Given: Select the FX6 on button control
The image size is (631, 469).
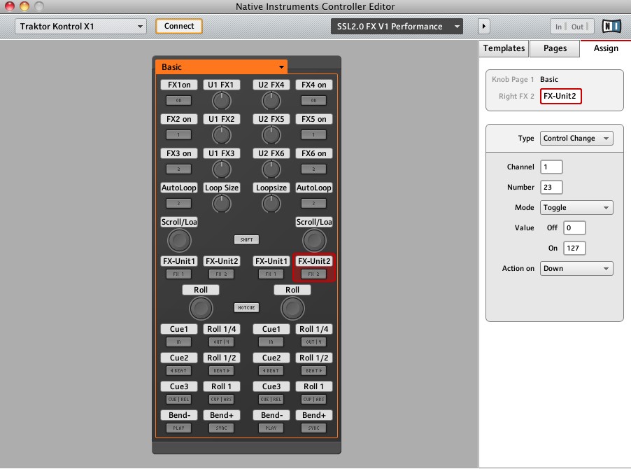Looking at the screenshot, I should coord(313,169).
